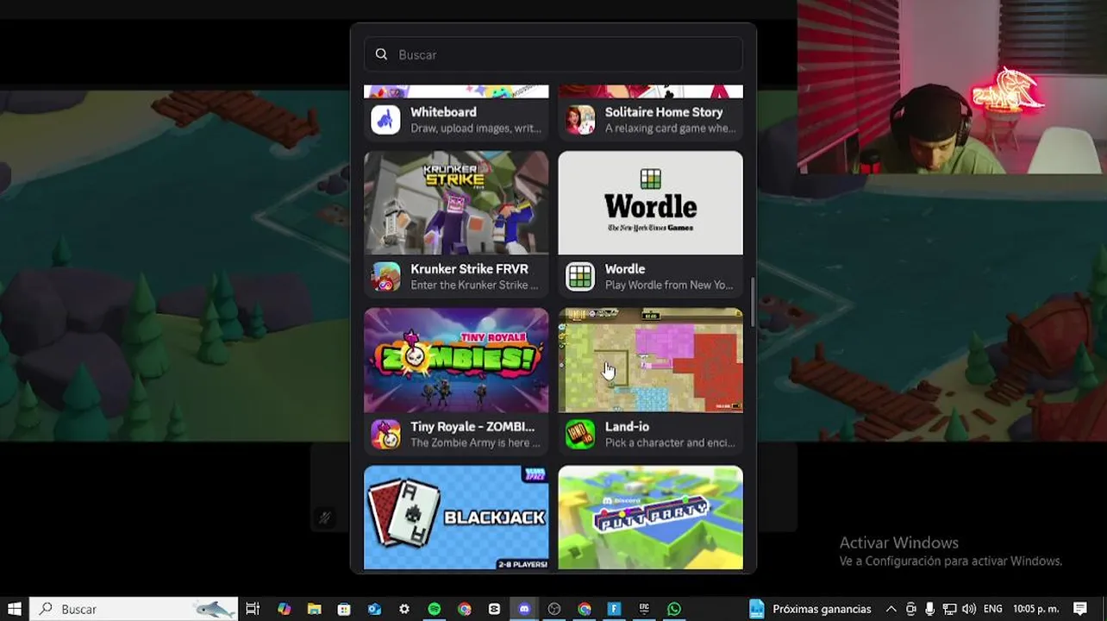Open the network tray icon
This screenshot has width=1107, height=621.
[x=949, y=609]
